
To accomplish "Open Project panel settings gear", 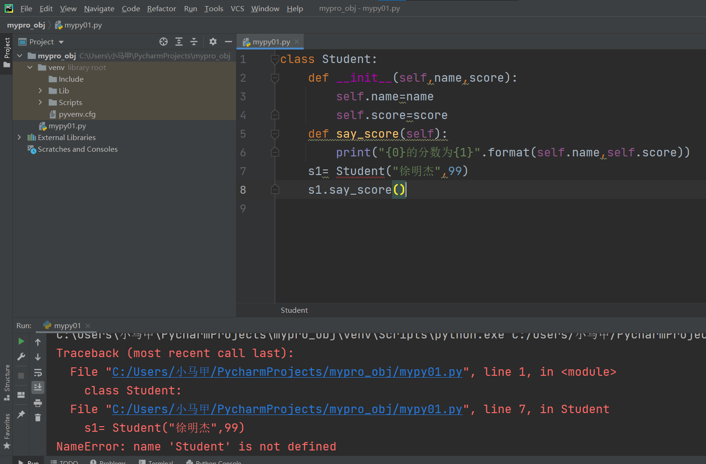I will coord(213,42).
